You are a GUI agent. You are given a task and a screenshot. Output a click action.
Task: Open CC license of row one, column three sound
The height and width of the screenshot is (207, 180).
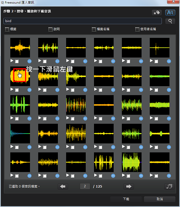85,61
